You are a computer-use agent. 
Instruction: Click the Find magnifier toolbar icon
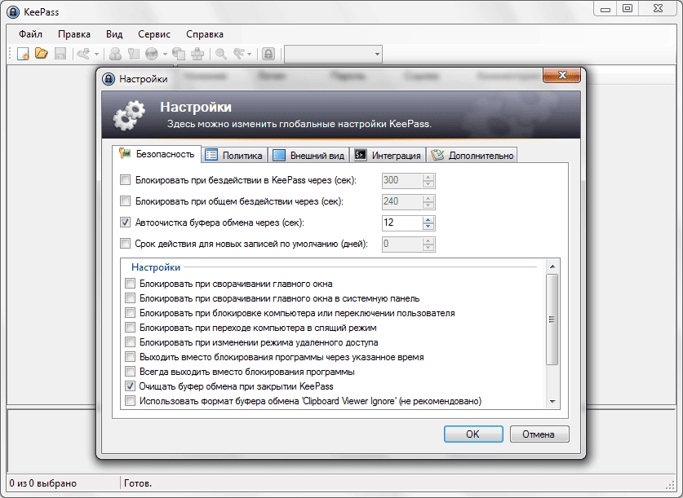[221, 54]
